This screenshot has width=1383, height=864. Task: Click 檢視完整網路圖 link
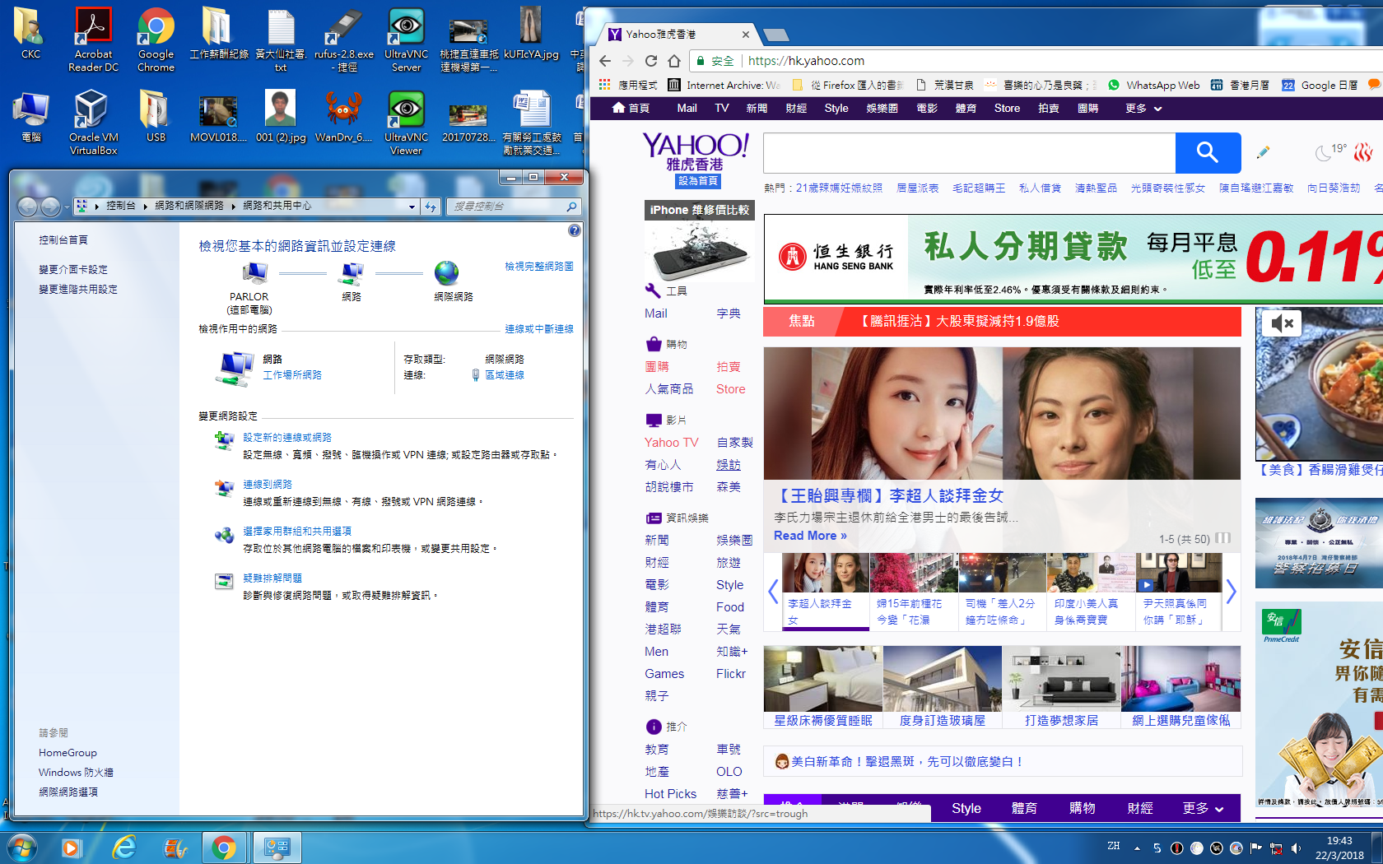(x=539, y=267)
